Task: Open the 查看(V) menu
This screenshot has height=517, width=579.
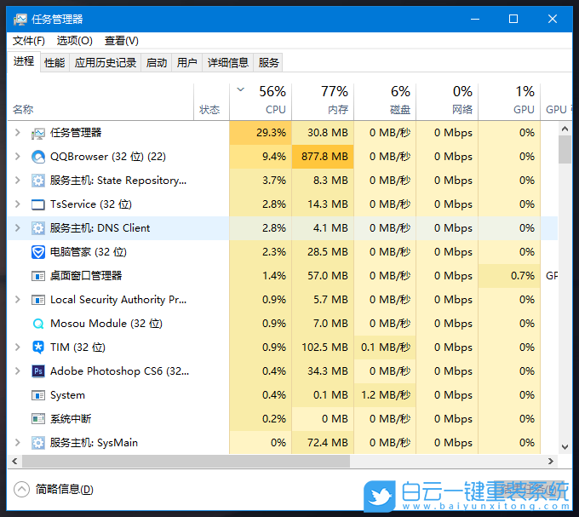Action: (x=122, y=41)
